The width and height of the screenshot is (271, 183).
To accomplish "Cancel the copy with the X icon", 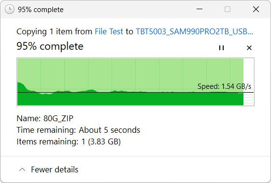I will pyautogui.click(x=249, y=48).
